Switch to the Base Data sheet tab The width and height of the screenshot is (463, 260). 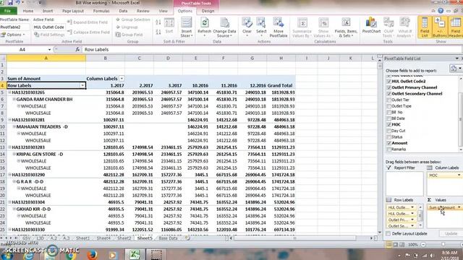(x=169, y=238)
